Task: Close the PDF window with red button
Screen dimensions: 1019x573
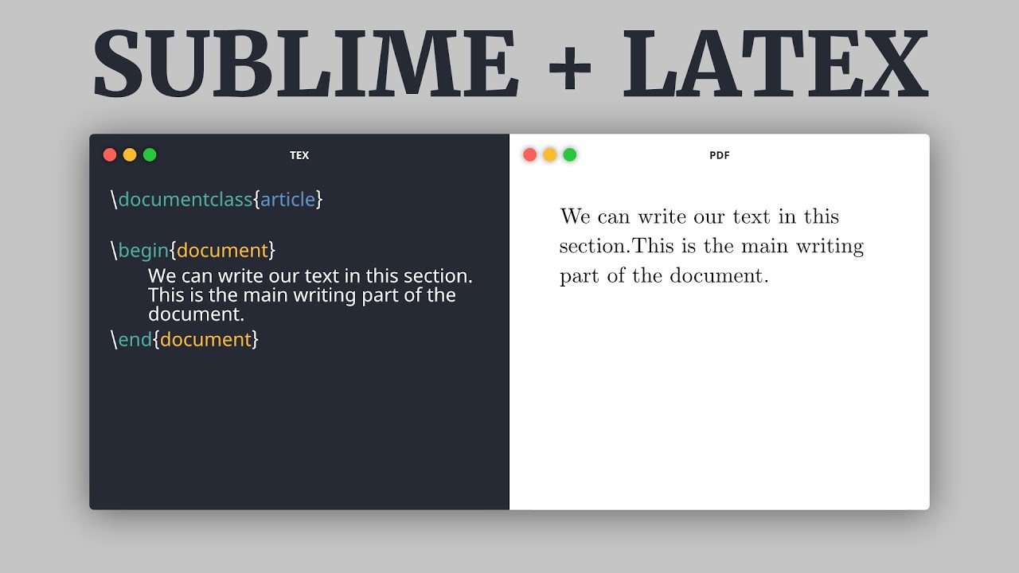Action: pyautogui.click(x=530, y=155)
